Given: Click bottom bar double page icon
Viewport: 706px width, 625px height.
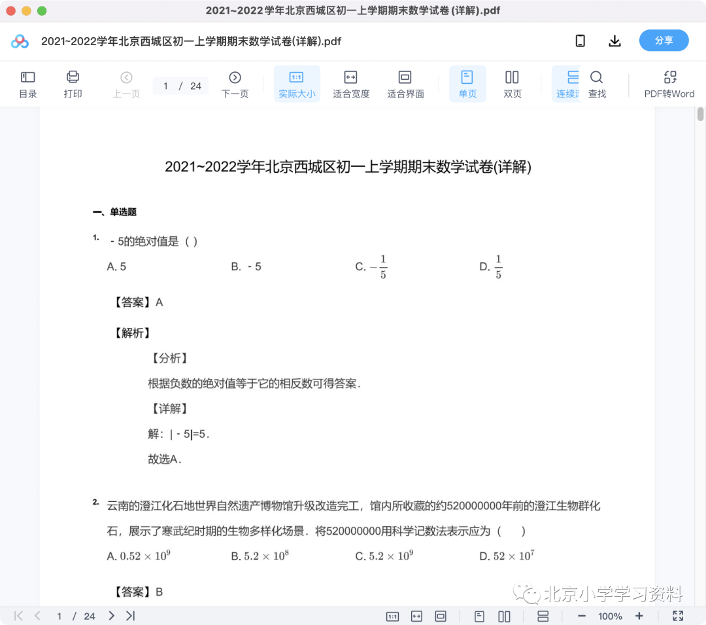Looking at the screenshot, I should (504, 616).
